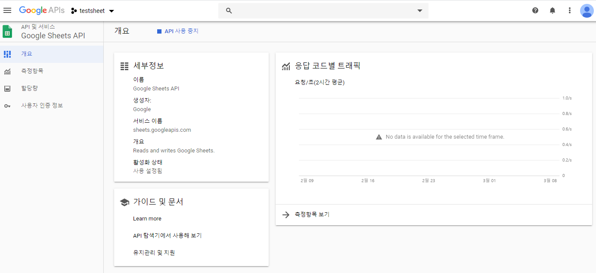Select 할당량 in the left sidebar
596x273 pixels.
52,88
